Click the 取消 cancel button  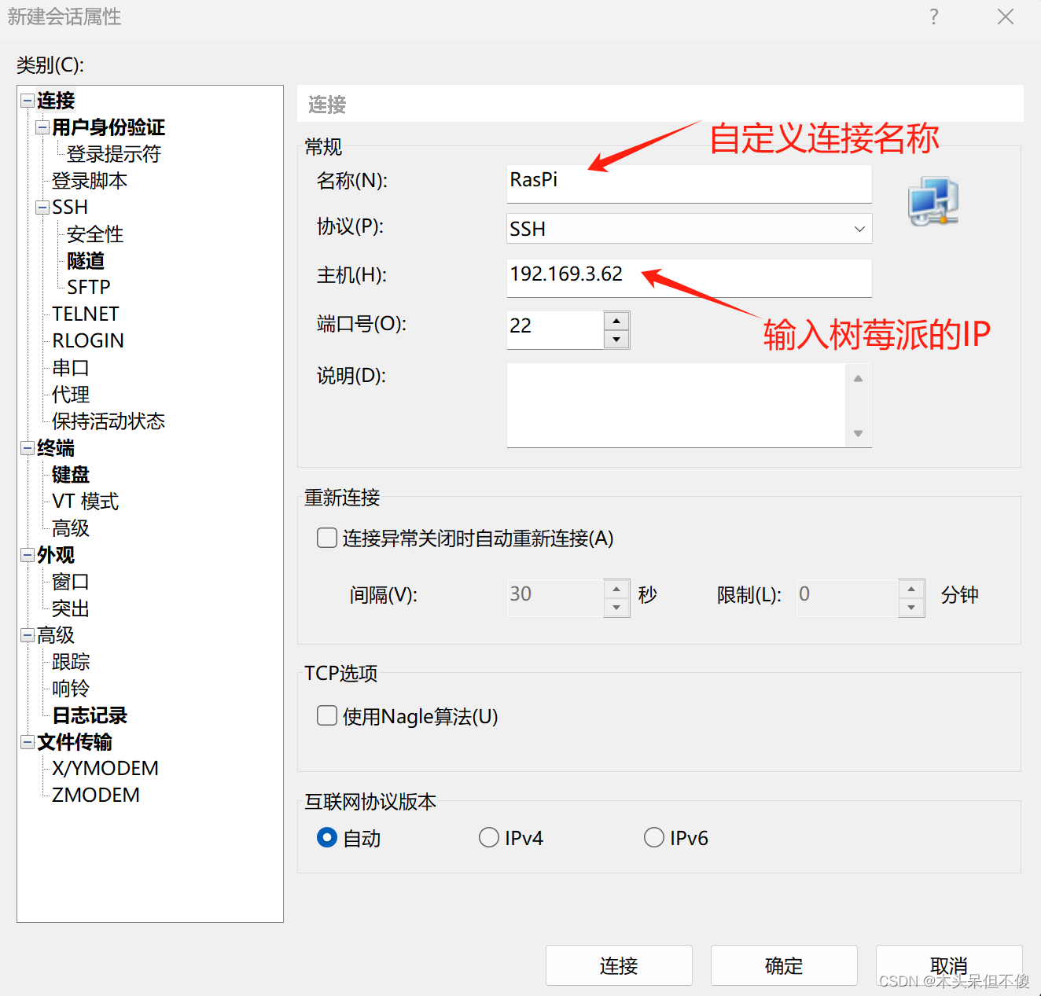click(x=948, y=965)
